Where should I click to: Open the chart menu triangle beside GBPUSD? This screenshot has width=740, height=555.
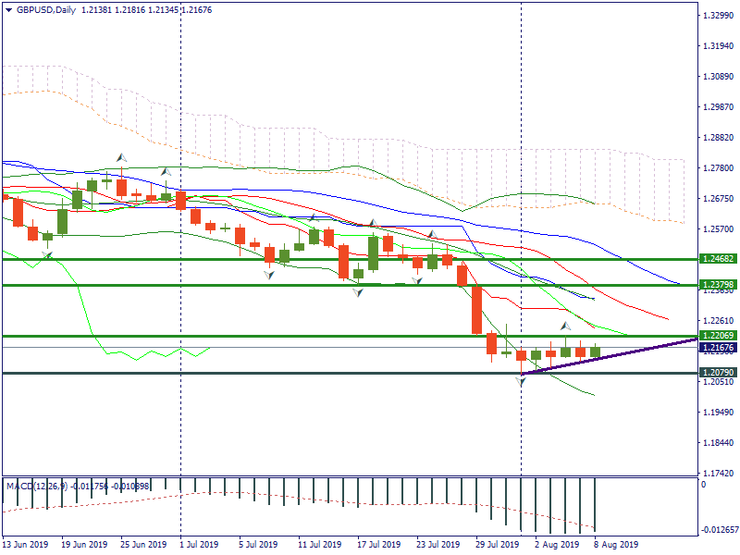point(8,10)
